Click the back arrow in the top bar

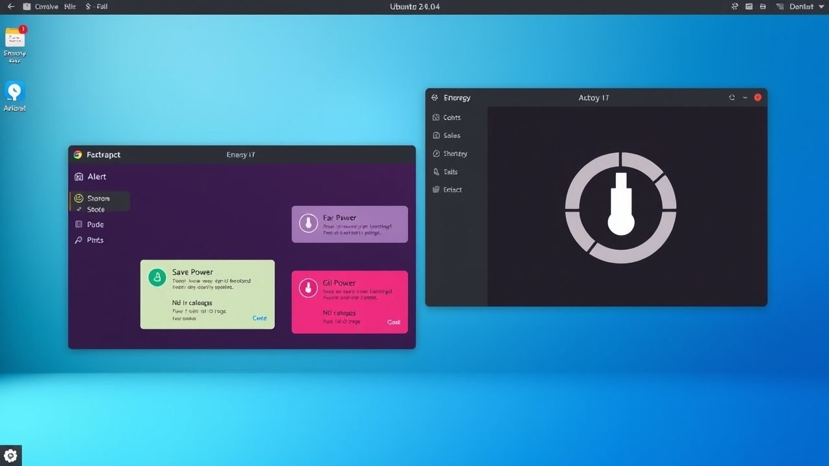point(10,6)
